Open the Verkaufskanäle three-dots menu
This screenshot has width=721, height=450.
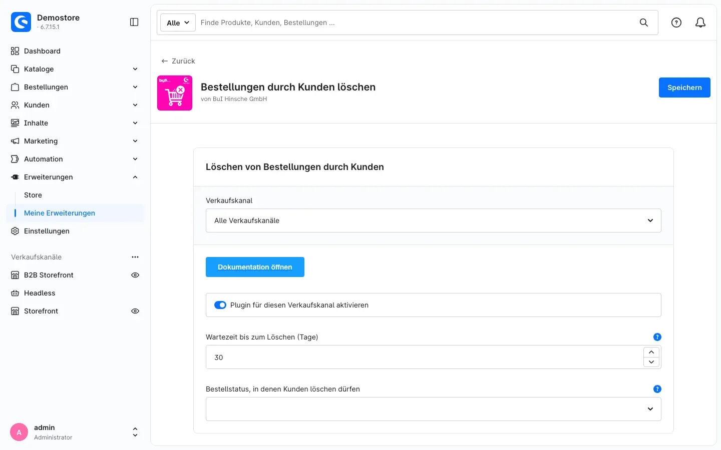[135, 257]
